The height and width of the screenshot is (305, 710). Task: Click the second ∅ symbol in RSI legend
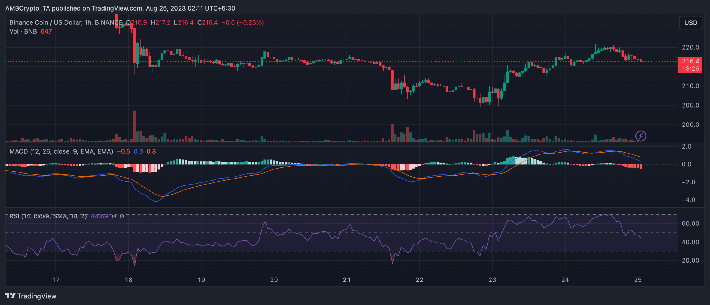(122, 216)
